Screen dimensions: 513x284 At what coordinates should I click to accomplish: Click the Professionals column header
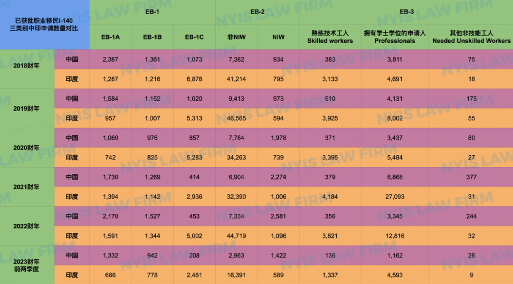pos(395,37)
